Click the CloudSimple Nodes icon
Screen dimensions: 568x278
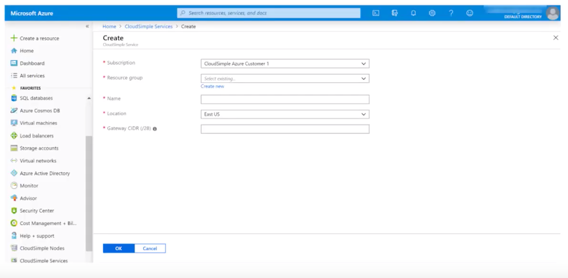click(14, 248)
